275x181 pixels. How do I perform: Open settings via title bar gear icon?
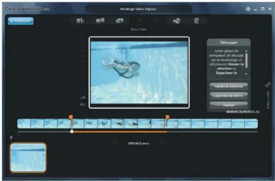coord(248,9)
